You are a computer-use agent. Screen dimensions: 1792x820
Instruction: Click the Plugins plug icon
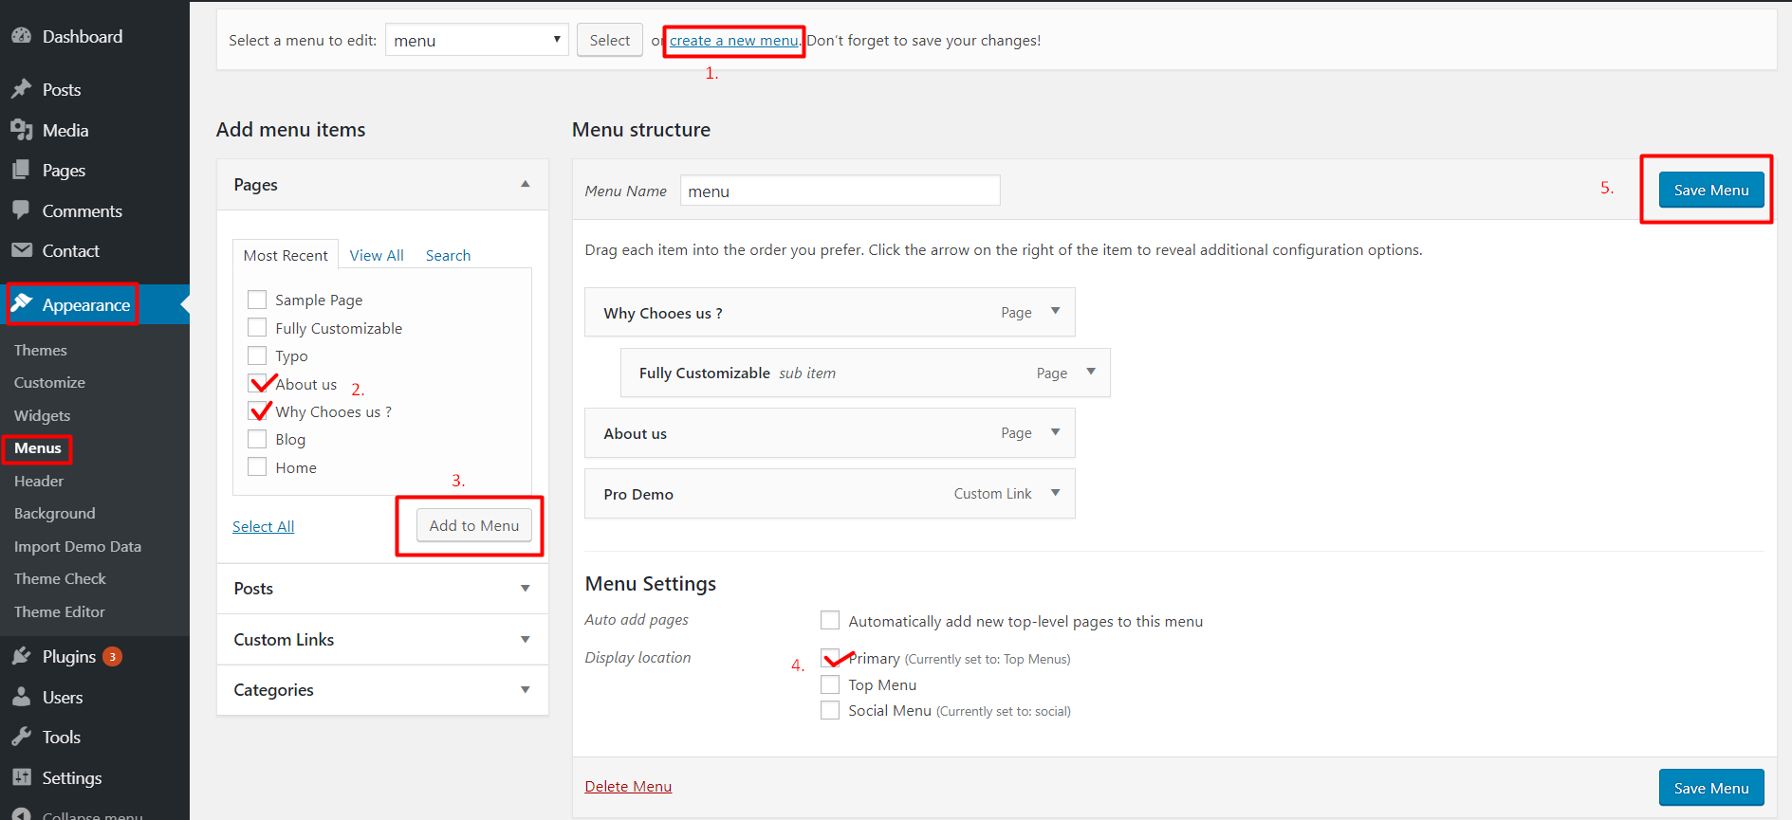22,656
